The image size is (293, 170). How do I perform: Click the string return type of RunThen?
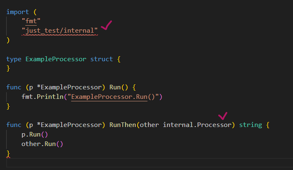[250, 125]
